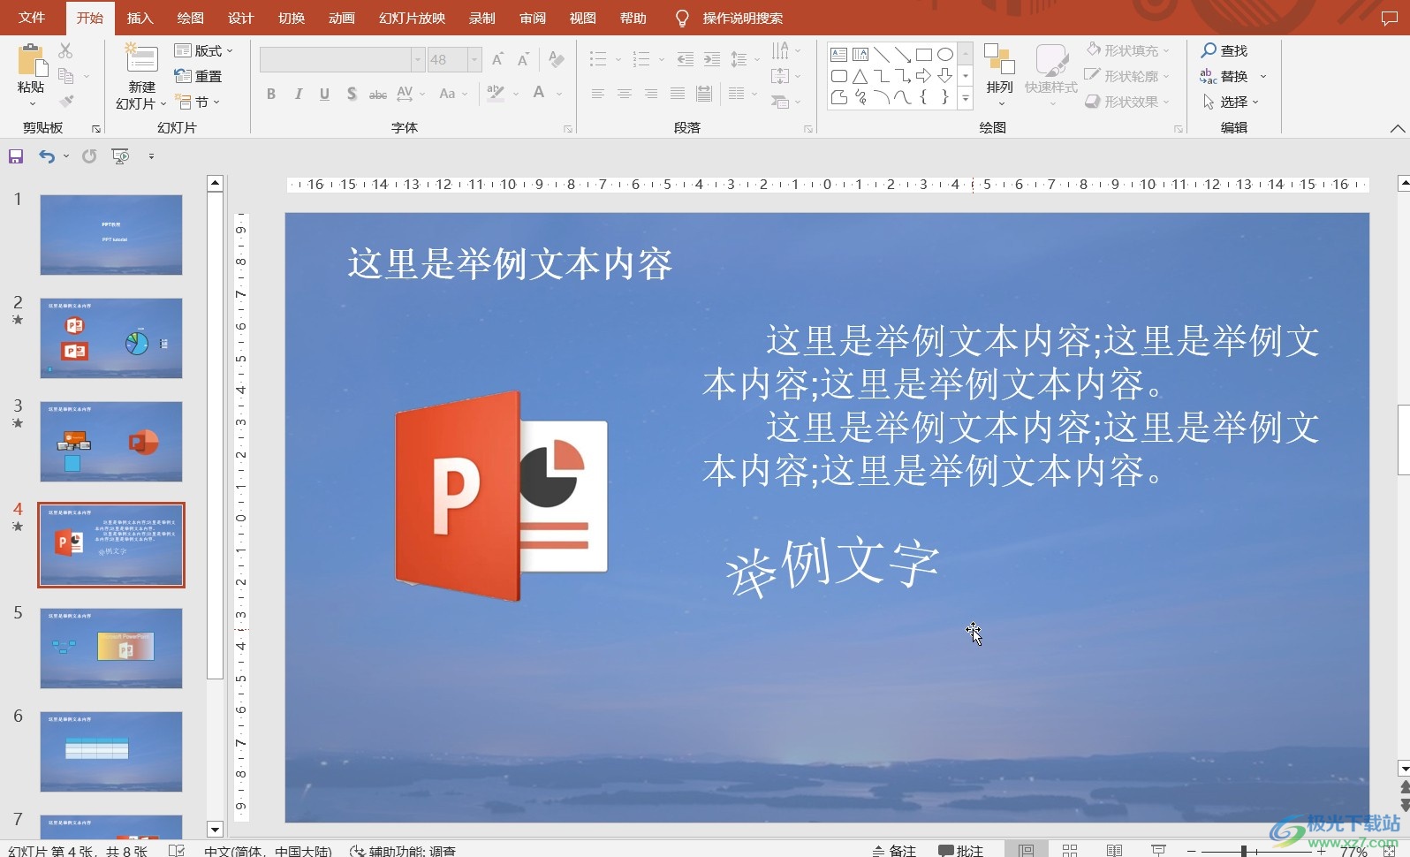1410x857 pixels.
Task: Switch to Slide Sorter view icon
Action: (1070, 850)
